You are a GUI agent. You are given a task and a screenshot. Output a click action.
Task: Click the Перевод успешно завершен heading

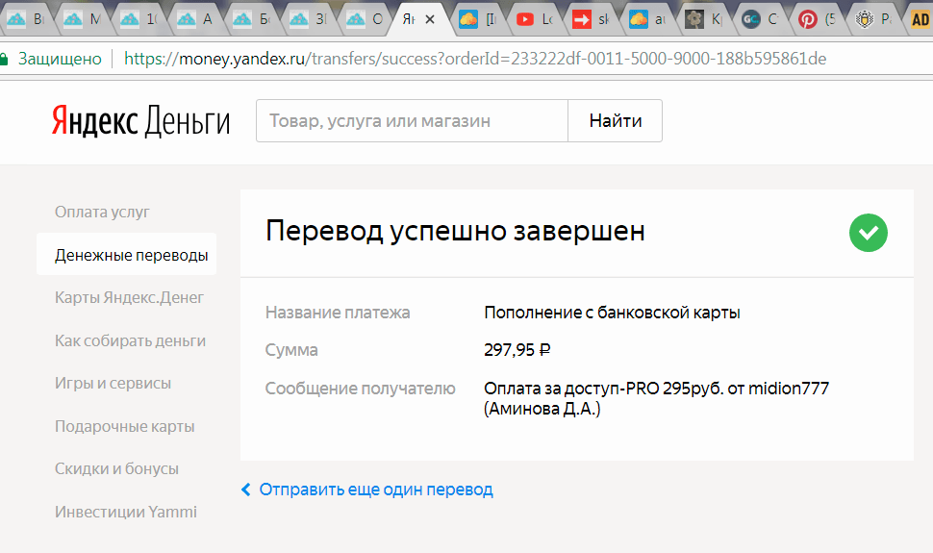pos(455,231)
